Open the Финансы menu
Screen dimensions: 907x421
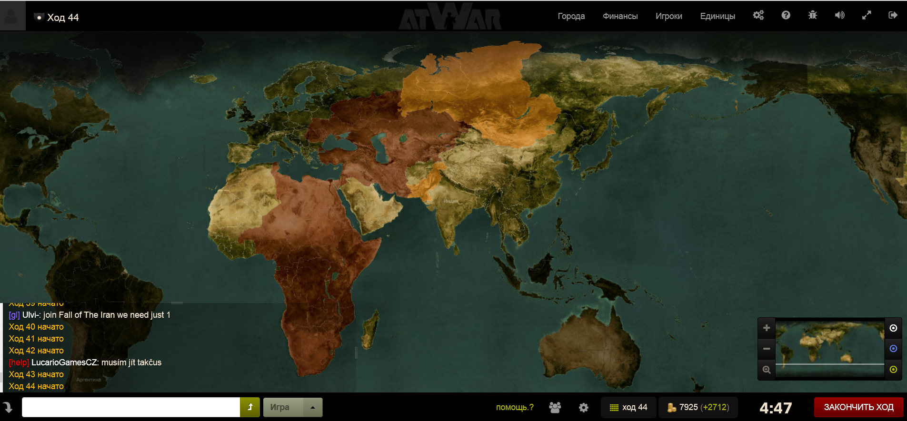620,16
